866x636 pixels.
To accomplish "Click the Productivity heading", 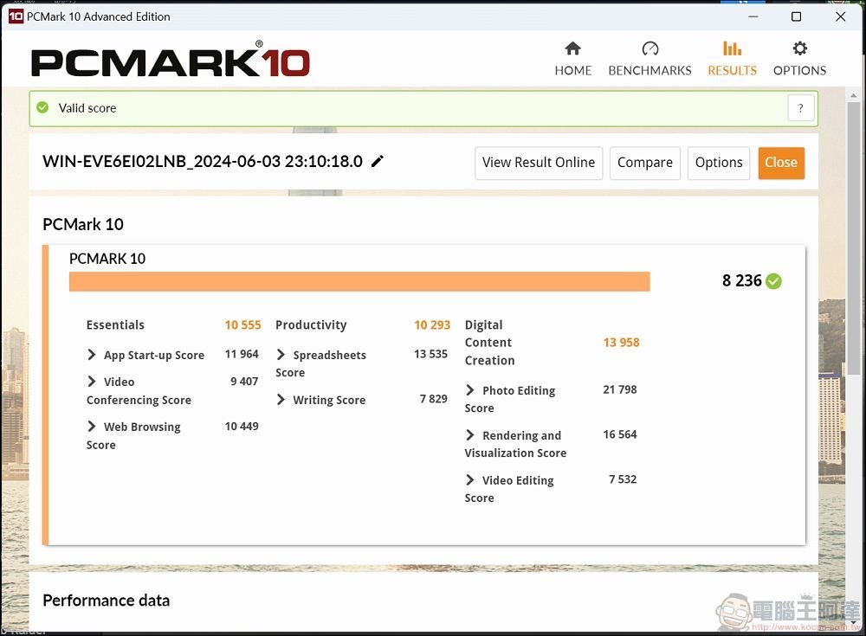I will click(x=311, y=325).
